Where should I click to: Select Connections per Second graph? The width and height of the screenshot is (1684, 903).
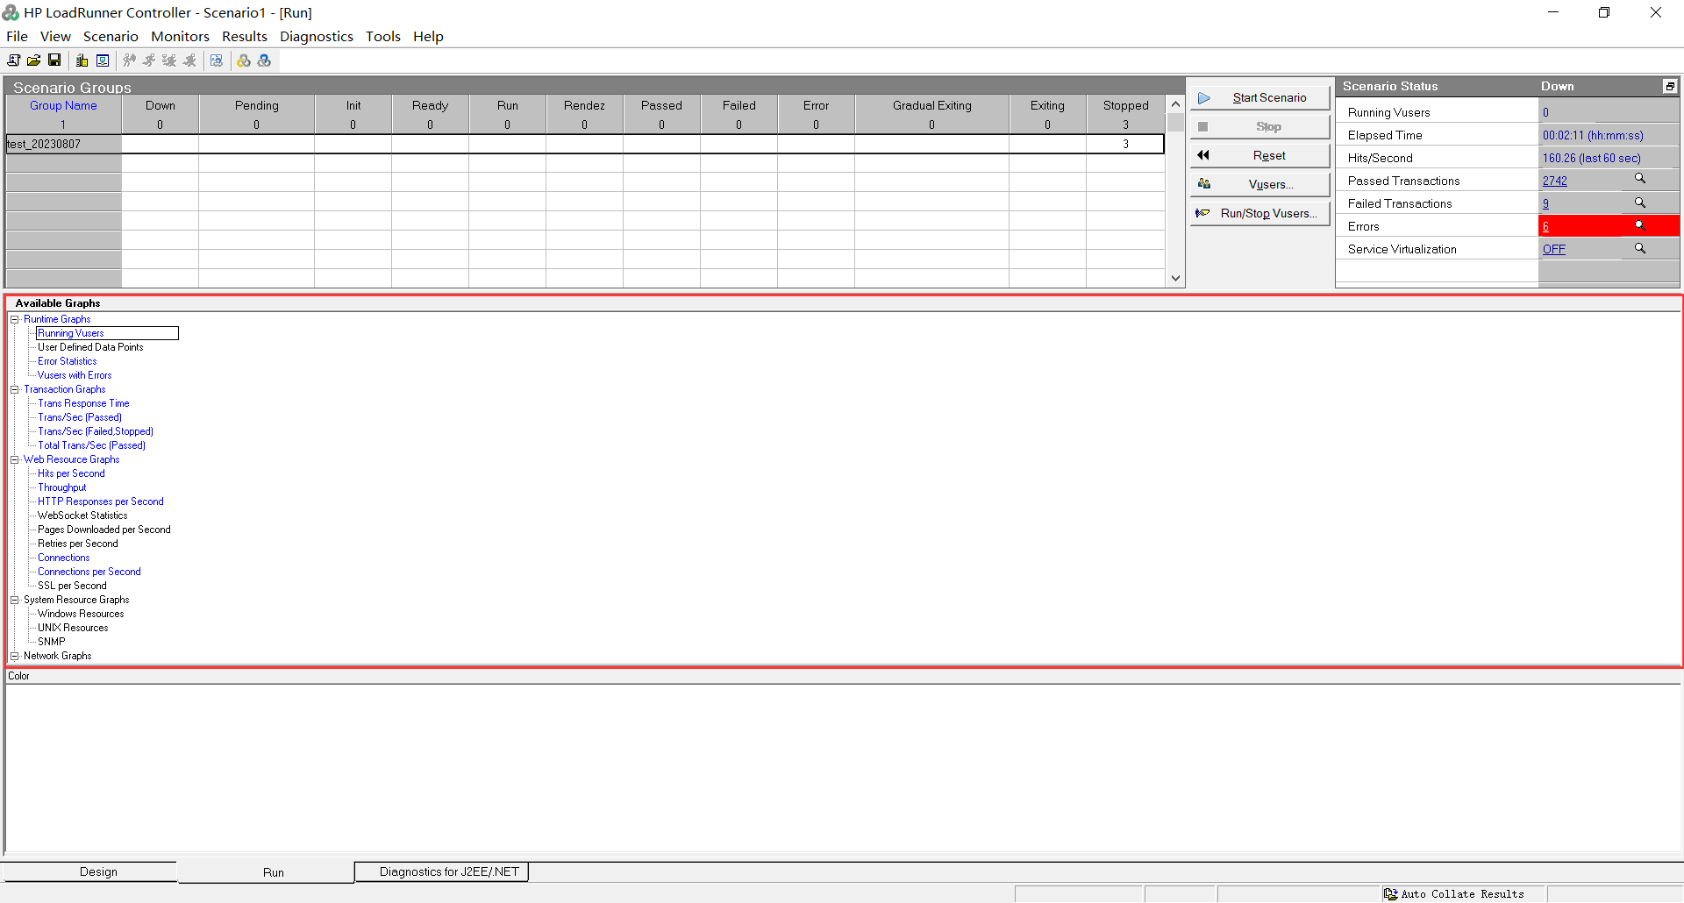point(89,572)
